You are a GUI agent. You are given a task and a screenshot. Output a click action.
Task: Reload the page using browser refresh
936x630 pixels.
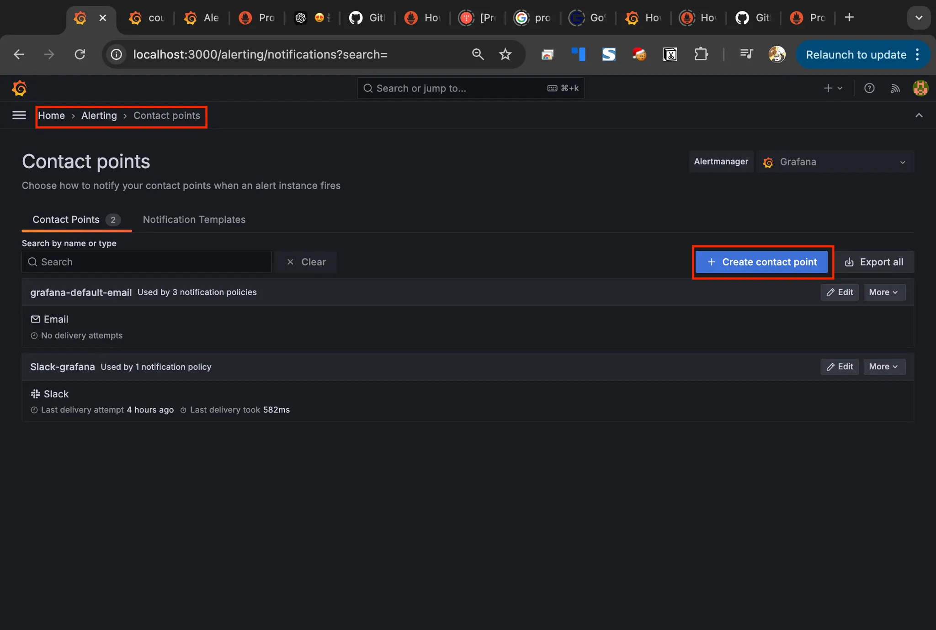coord(80,54)
